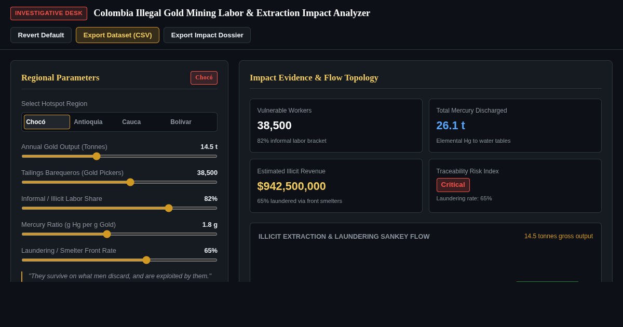
Task: Click the Total Mercury Discharged label
Action: pyautogui.click(x=471, y=111)
